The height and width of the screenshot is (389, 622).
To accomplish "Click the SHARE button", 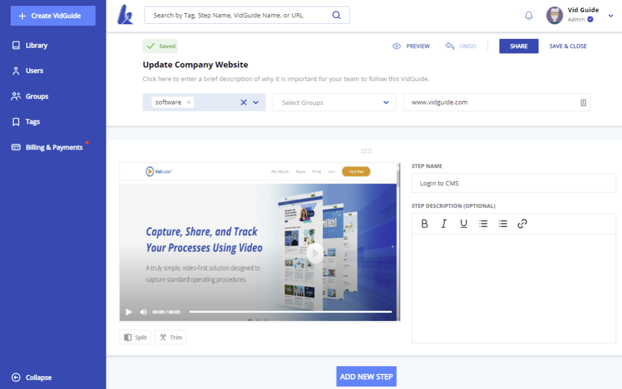I will tap(518, 46).
